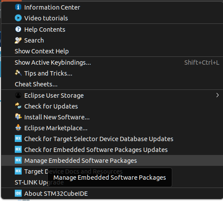The image size is (223, 201).
Task: Choose Help Contents menu item
Action: (112, 30)
